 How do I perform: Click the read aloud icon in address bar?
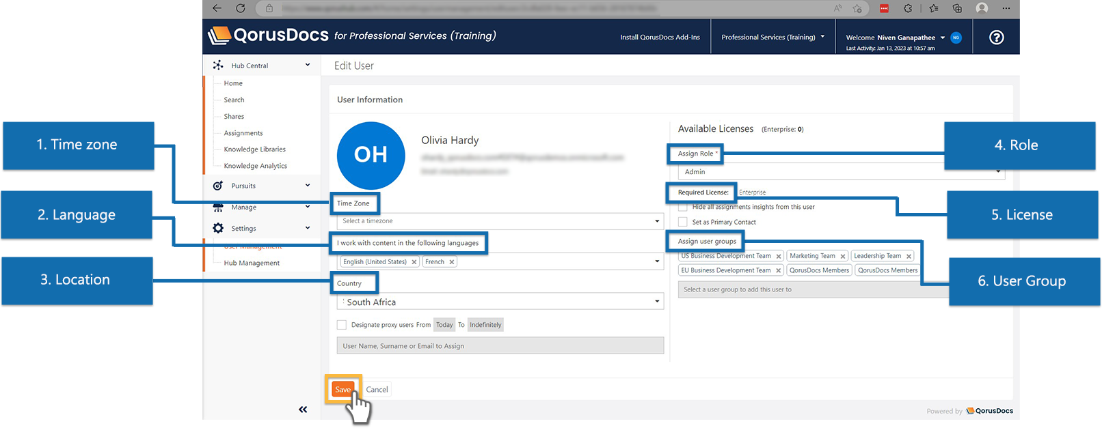coord(837,8)
